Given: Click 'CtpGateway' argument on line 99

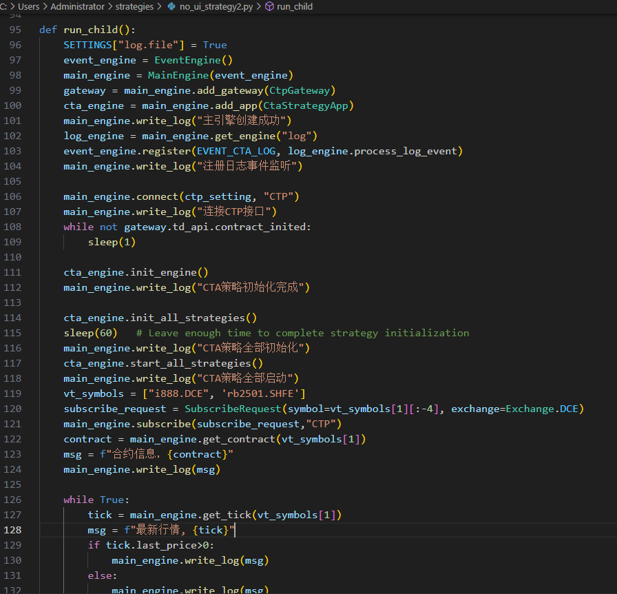Looking at the screenshot, I should (x=300, y=90).
